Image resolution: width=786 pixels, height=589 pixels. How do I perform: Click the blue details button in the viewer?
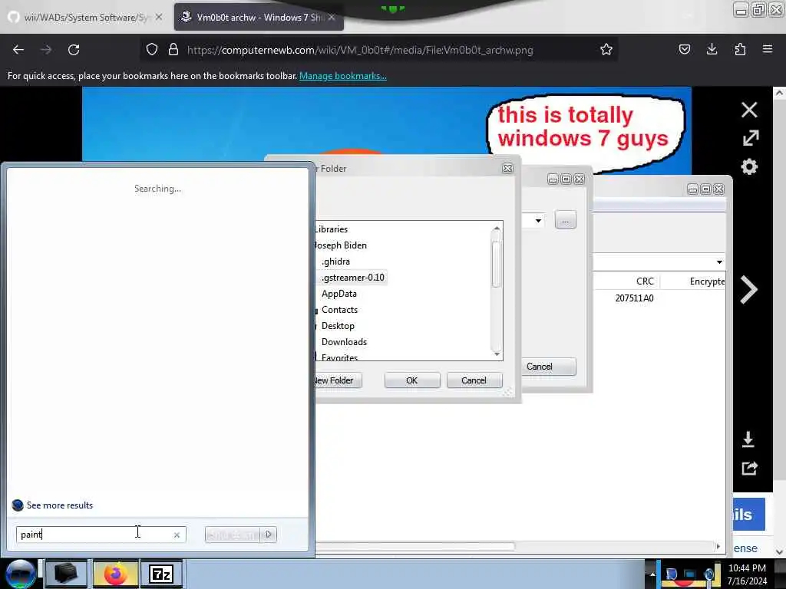[749, 515]
